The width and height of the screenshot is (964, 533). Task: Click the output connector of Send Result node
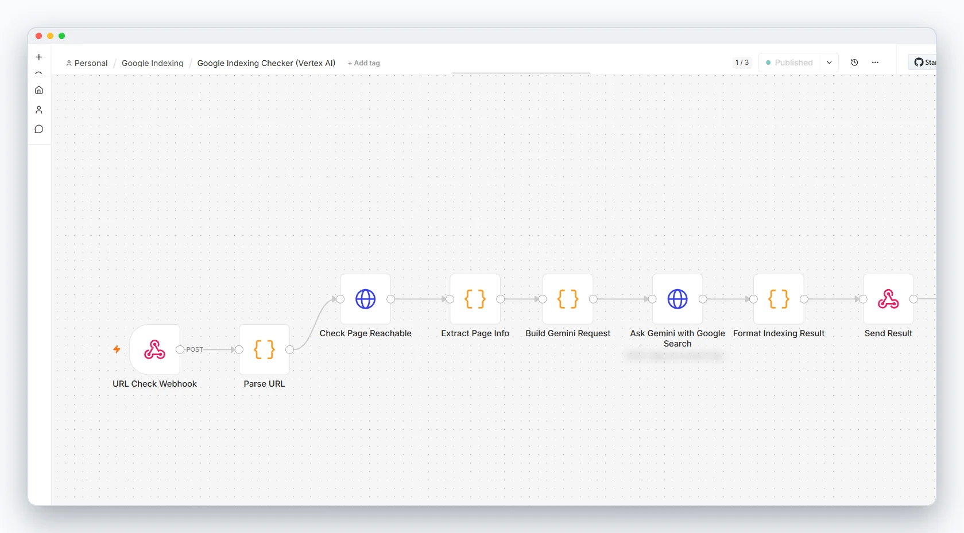[x=913, y=299]
